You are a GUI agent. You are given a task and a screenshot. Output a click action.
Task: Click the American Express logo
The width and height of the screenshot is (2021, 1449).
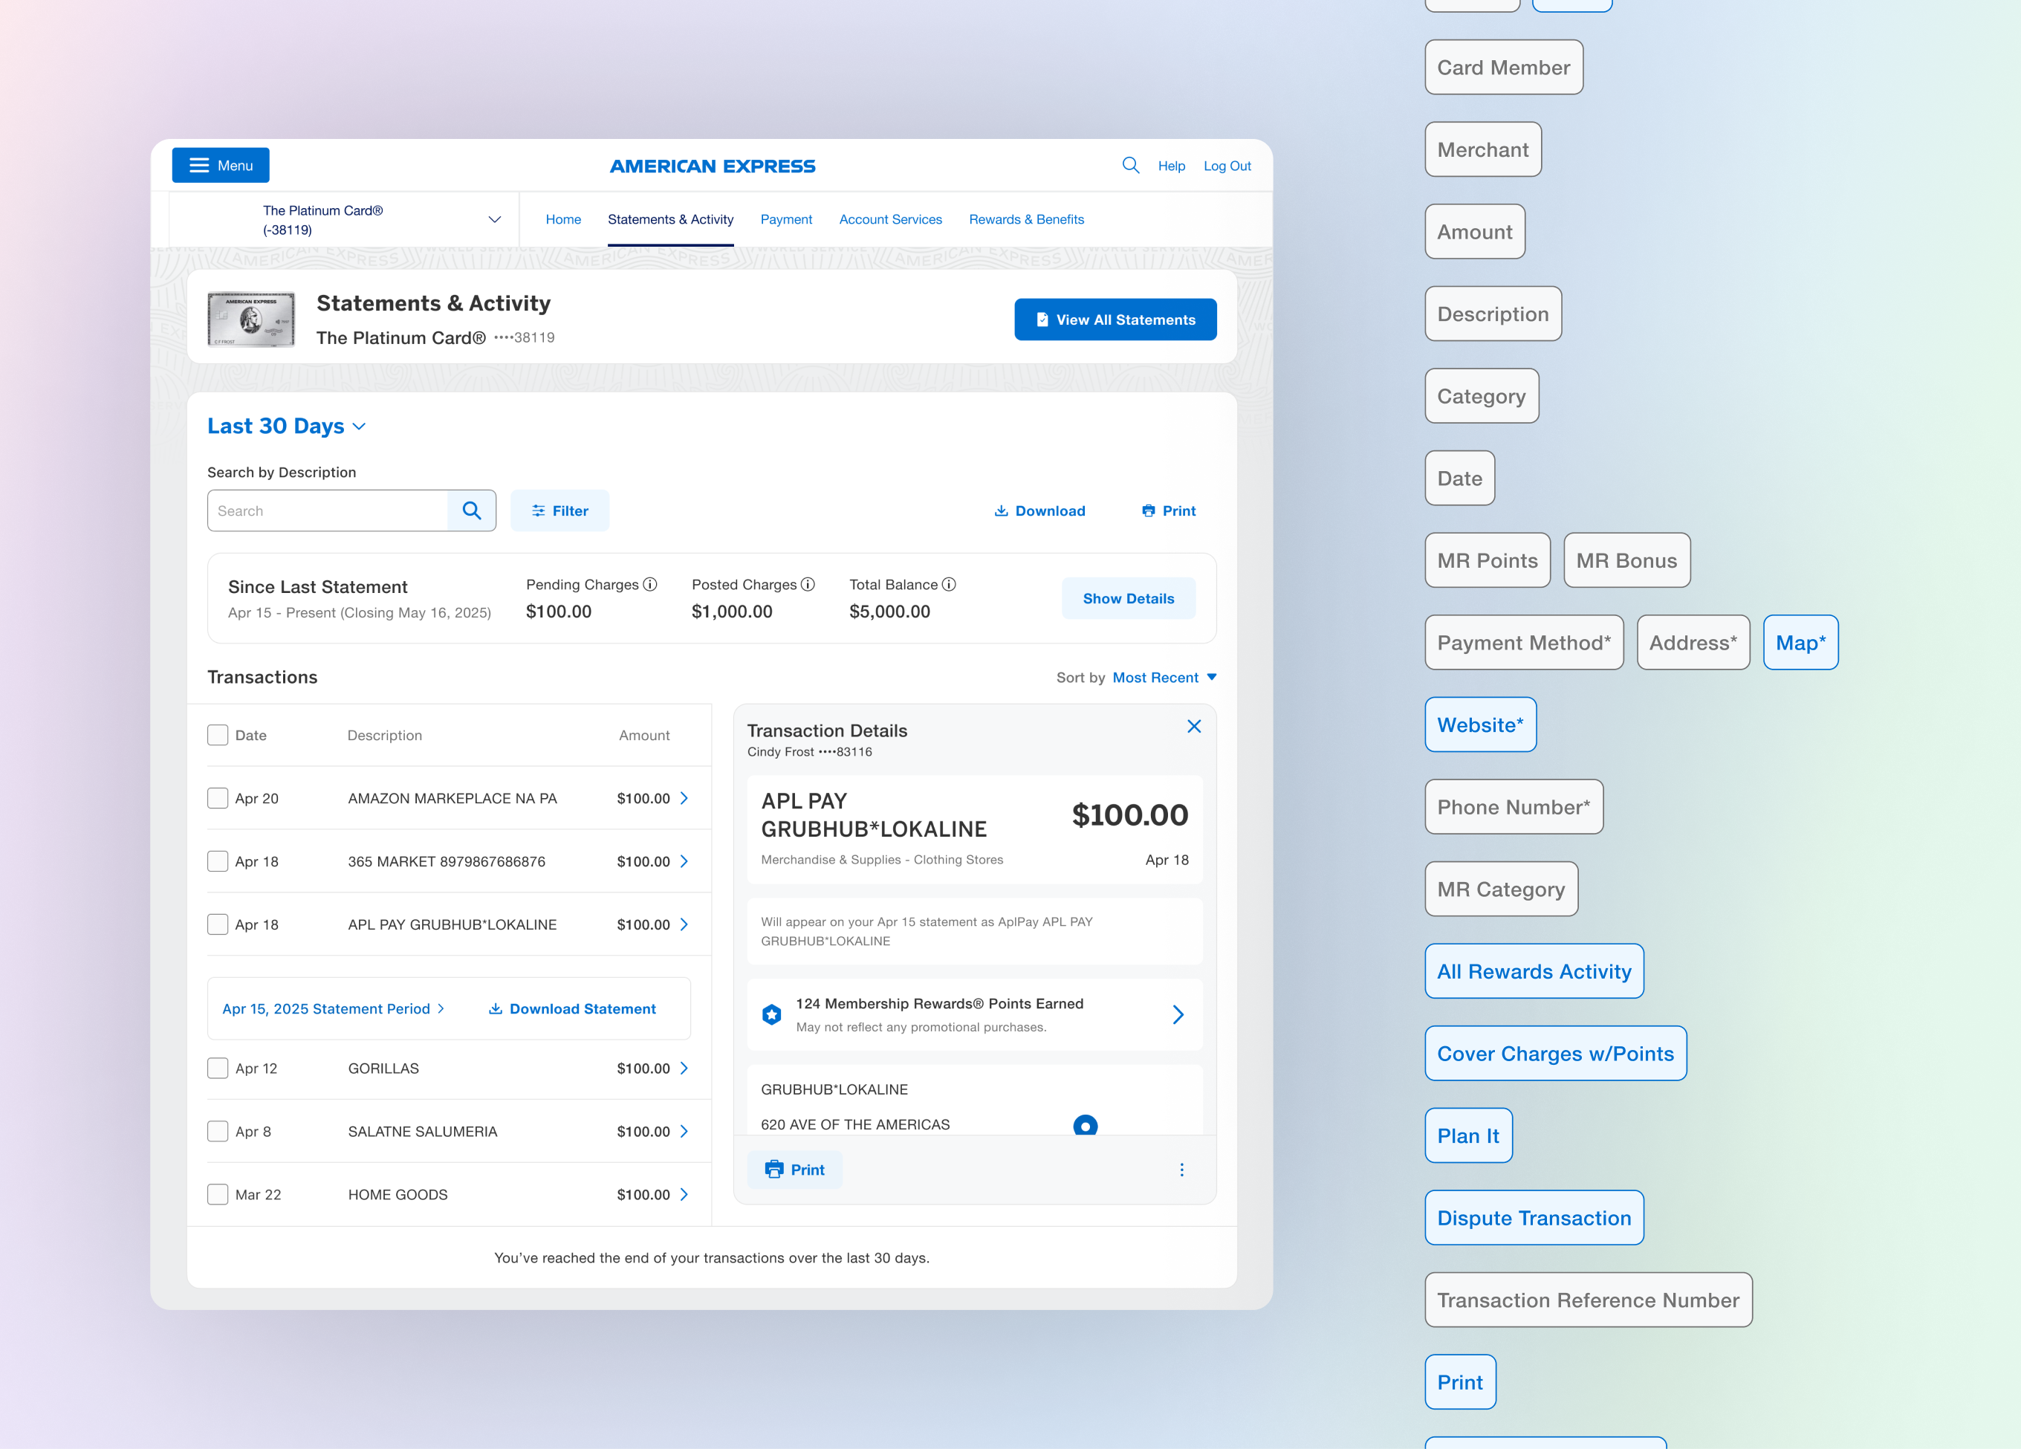(712, 166)
